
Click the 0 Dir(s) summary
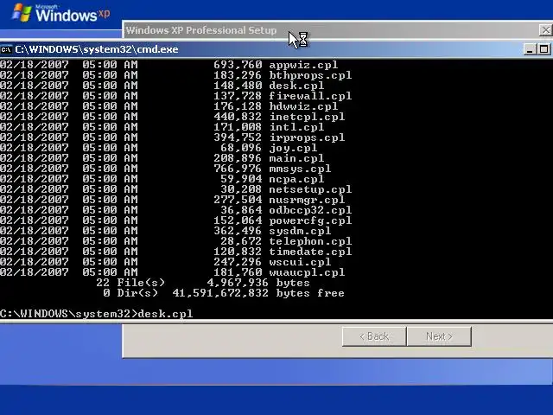pyautogui.click(x=130, y=293)
